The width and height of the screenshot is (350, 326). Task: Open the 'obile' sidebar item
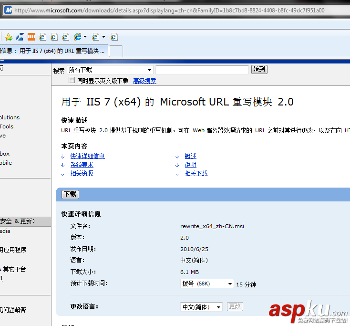click(x=6, y=163)
